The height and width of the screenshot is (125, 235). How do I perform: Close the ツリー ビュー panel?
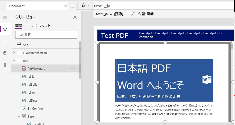pos(75,17)
